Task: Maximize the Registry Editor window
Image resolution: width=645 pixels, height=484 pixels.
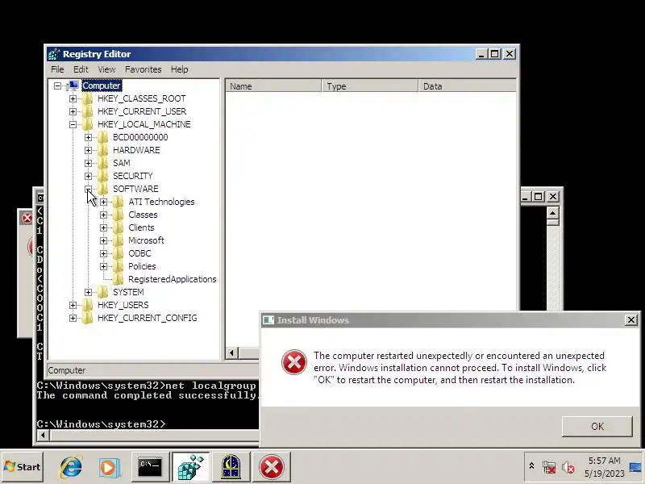Action: [495, 54]
